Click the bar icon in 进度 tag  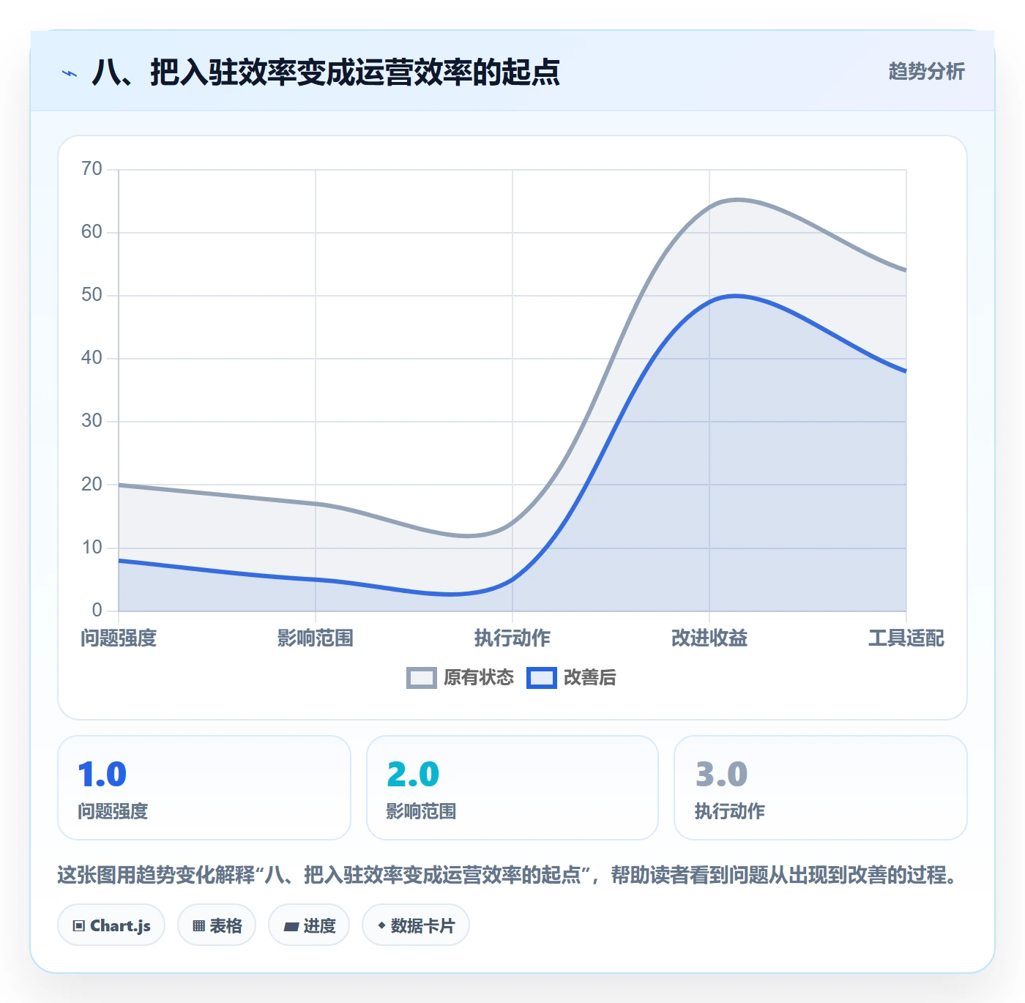click(x=291, y=927)
